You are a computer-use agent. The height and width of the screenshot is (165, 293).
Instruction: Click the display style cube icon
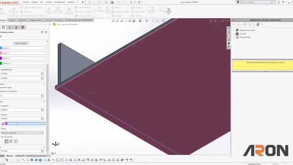coord(141,21)
